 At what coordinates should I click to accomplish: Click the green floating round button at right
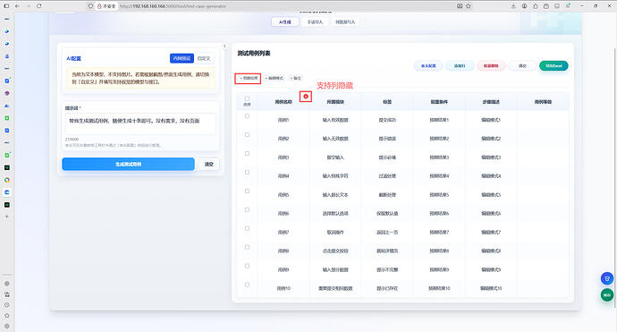607,294
